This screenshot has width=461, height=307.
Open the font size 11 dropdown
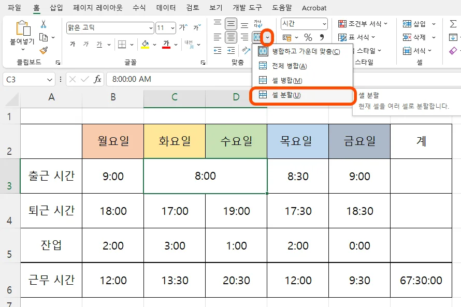[172, 28]
